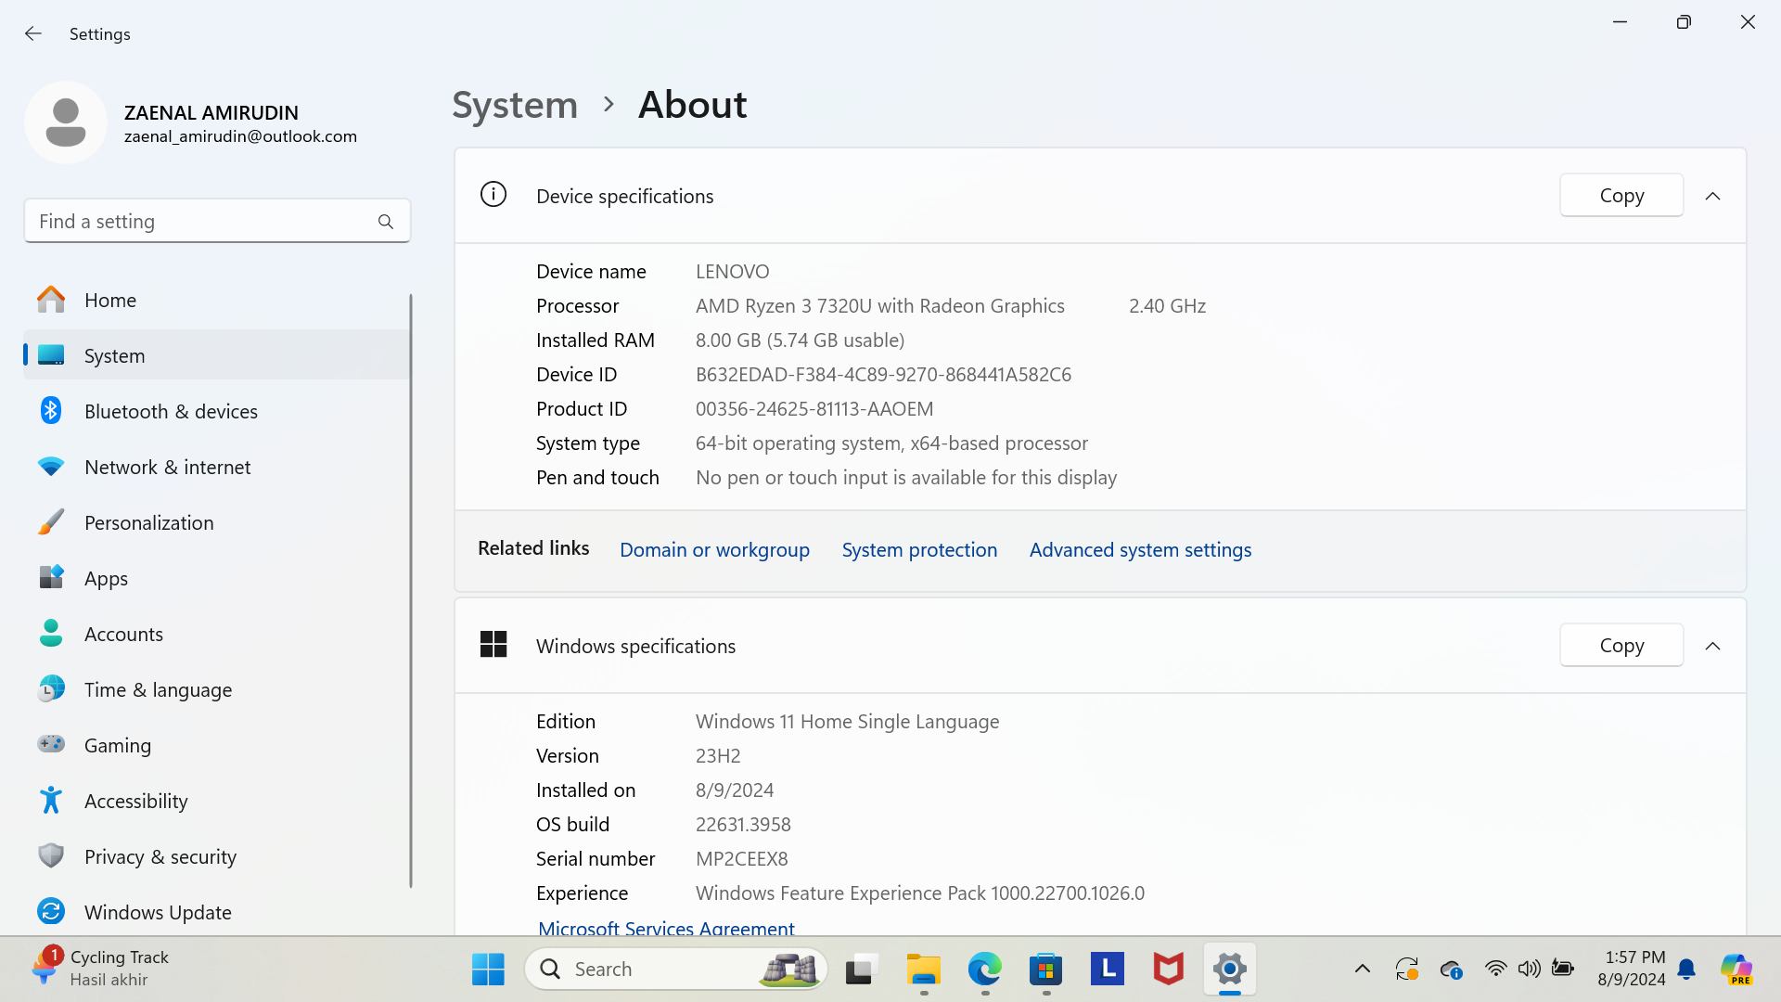Open Domain or workgroup link
This screenshot has height=1002, width=1781.
(x=714, y=549)
